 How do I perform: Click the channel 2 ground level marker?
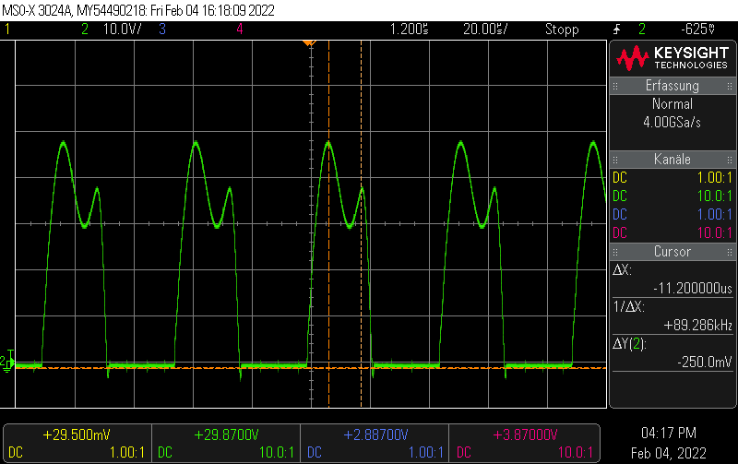tap(7, 362)
